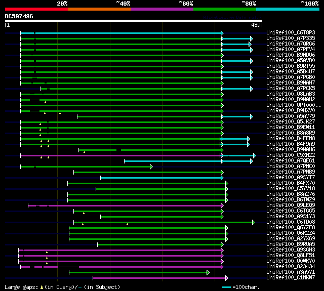Click the green arrowhead of the C6TD08 alignment

[253, 222]
